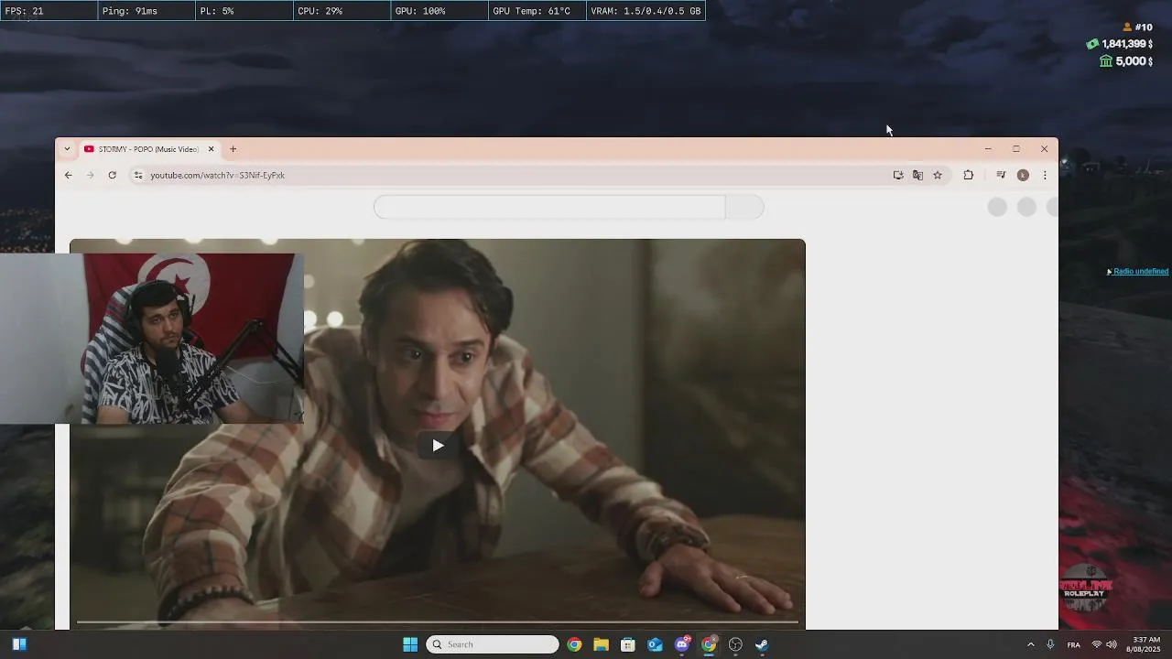Open media controls icon in Chrome toolbar

click(1001, 175)
